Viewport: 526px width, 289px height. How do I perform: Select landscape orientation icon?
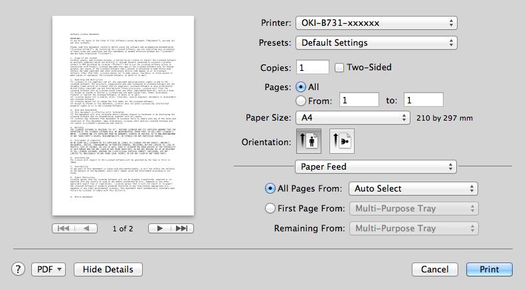(342, 141)
